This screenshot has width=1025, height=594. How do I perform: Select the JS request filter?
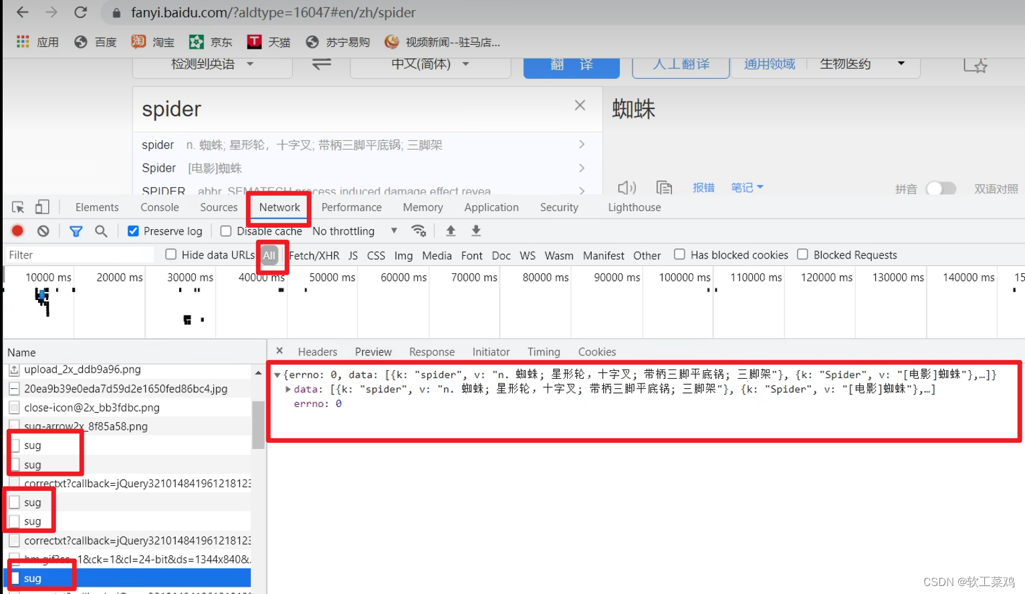(x=353, y=255)
